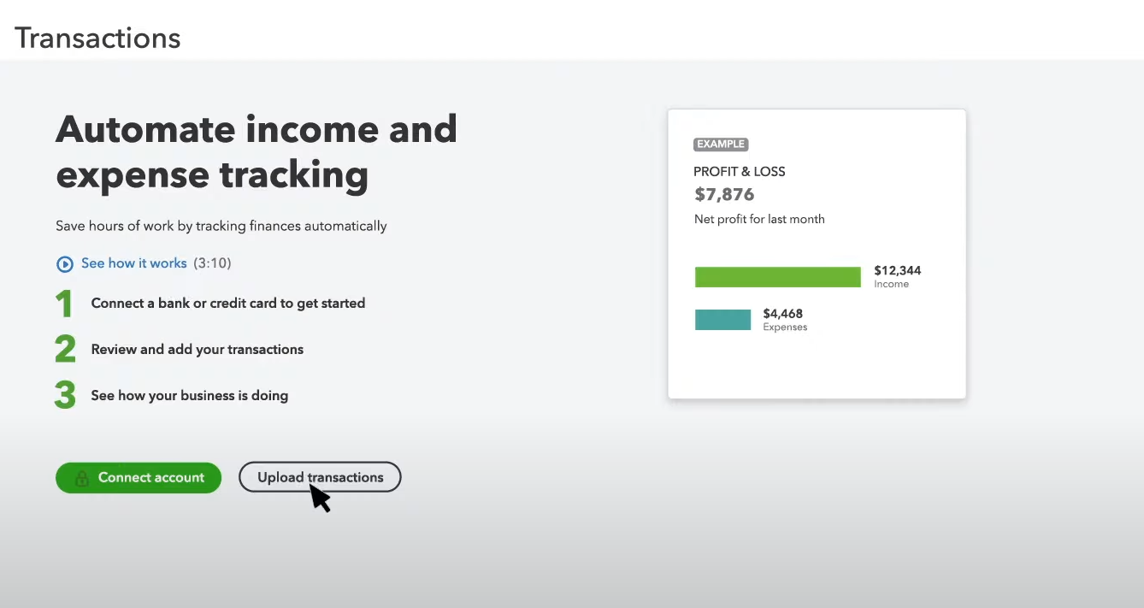Click the green number 3 step icon
Viewport: 1144px width, 608px height.
pos(65,396)
